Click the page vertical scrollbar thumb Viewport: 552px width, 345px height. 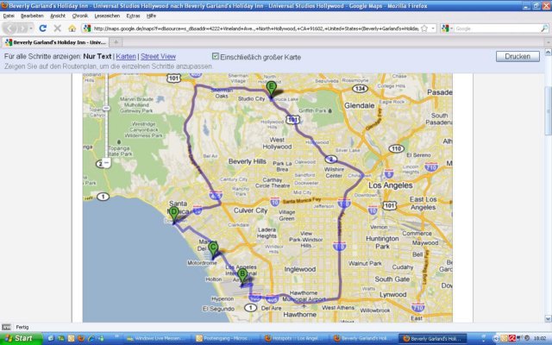549,111
